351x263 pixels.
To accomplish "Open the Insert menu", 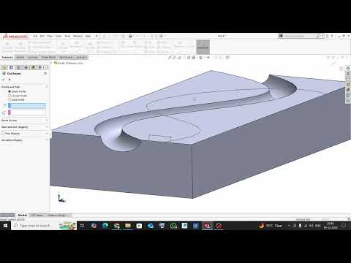I will (58, 36).
